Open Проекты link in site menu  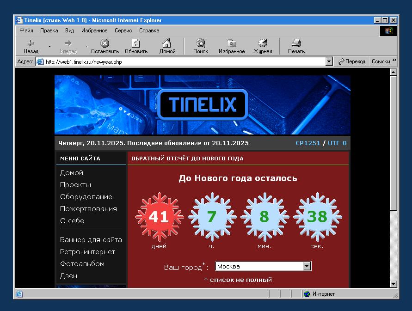tap(75, 185)
